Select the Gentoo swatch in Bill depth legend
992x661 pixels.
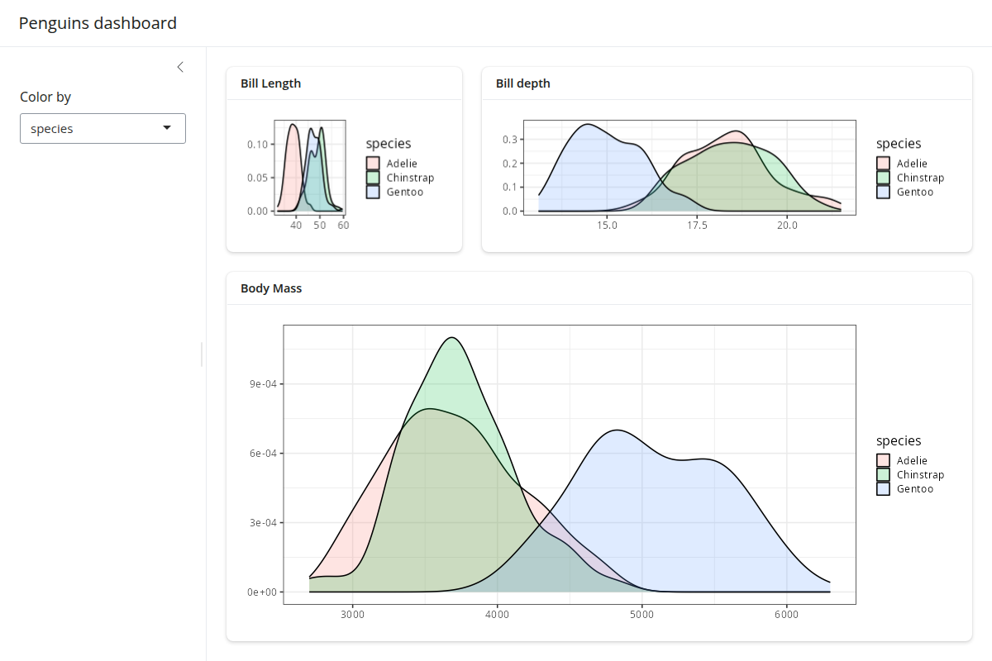(883, 192)
